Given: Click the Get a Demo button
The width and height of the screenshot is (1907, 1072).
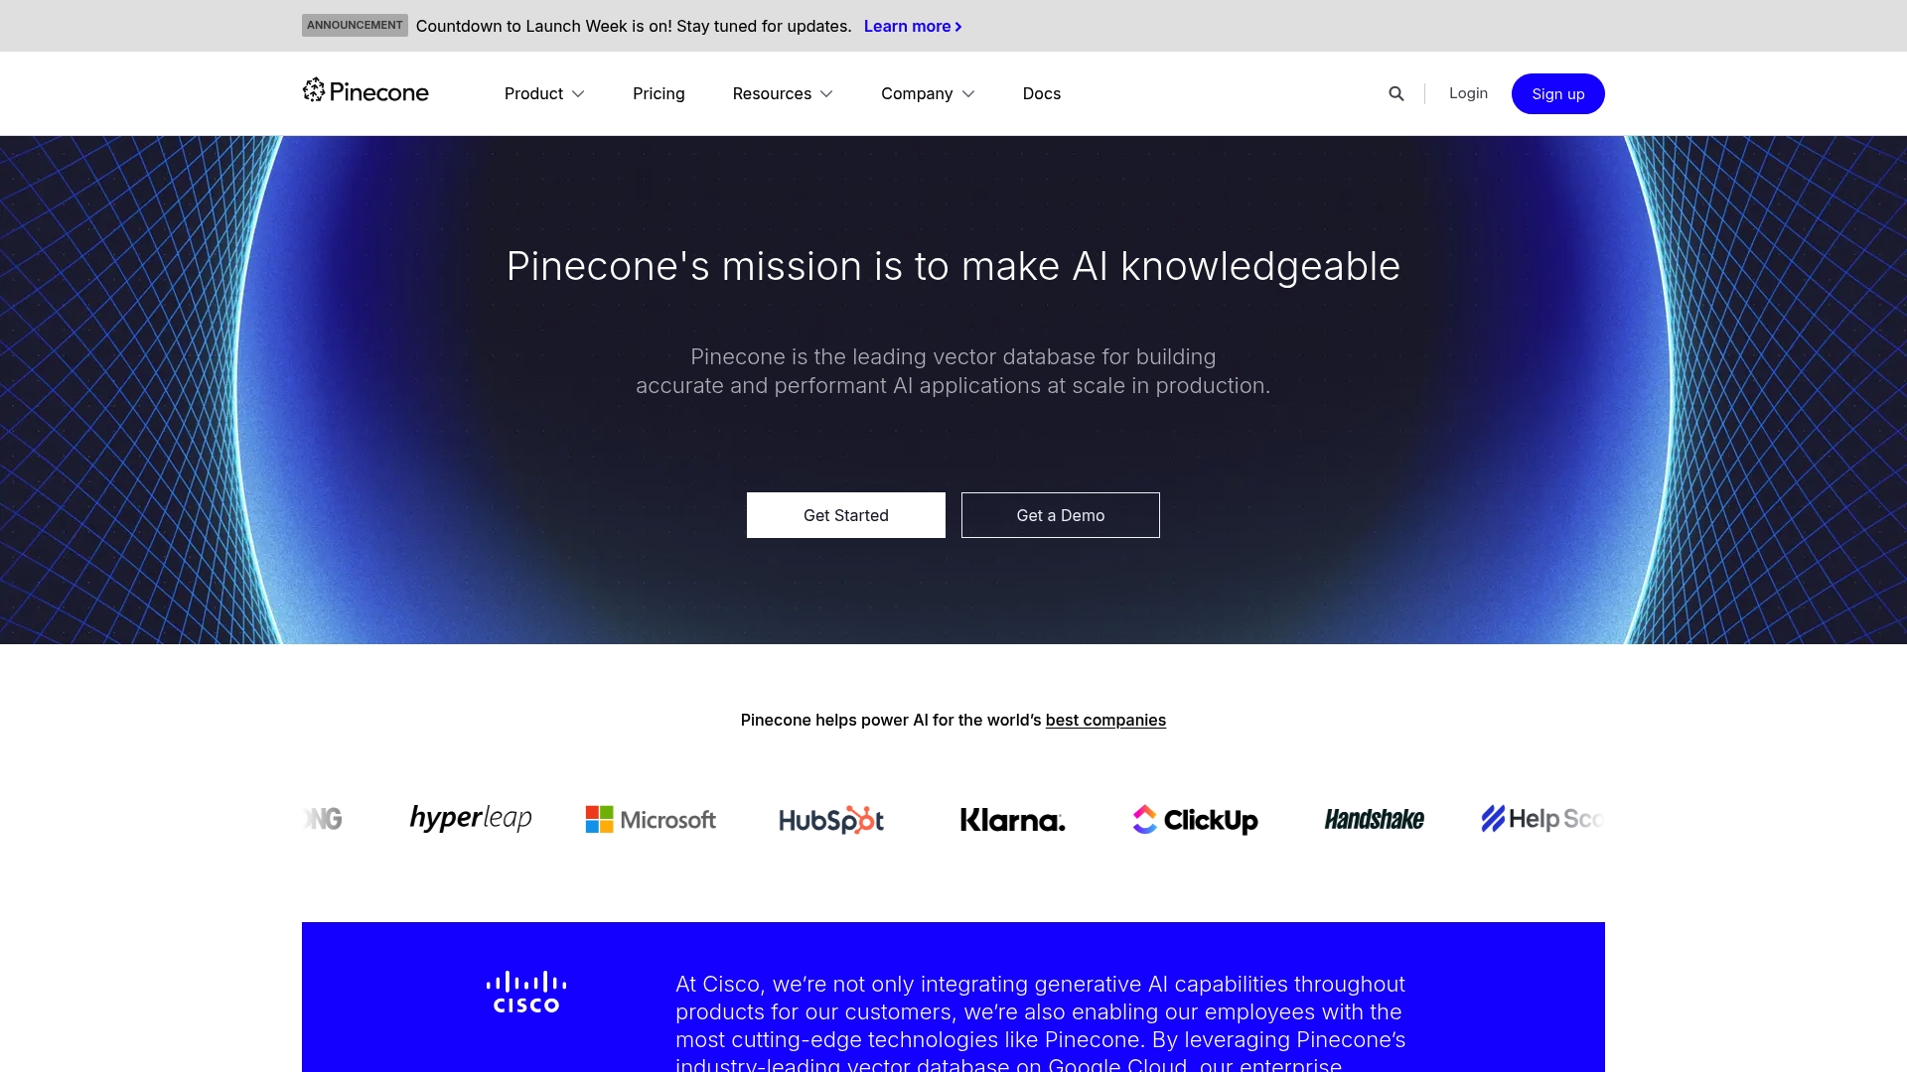Looking at the screenshot, I should click(1061, 514).
